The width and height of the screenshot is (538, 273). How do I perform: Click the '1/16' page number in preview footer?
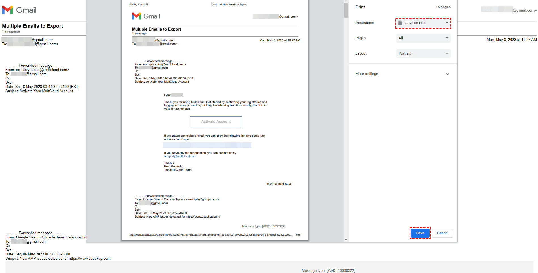[298, 235]
